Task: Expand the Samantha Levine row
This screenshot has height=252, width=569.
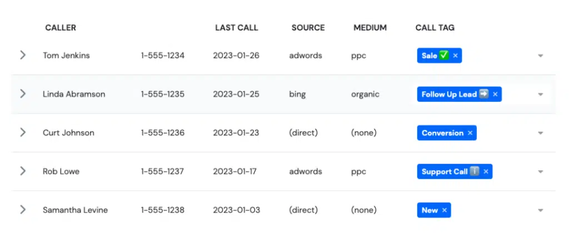Action: point(23,210)
